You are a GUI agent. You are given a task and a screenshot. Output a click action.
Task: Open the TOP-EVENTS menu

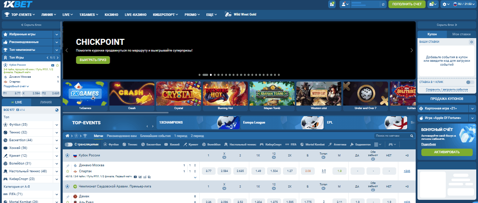click(x=21, y=14)
